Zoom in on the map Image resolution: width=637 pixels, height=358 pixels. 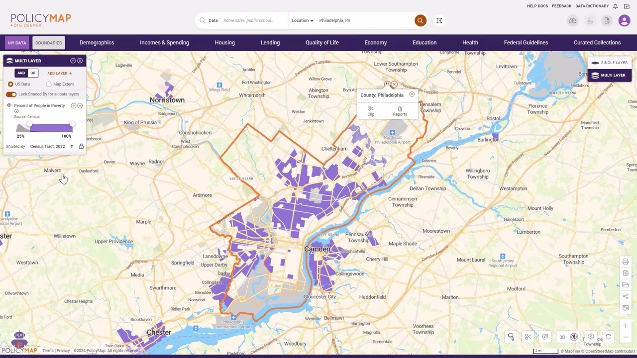[626, 325]
